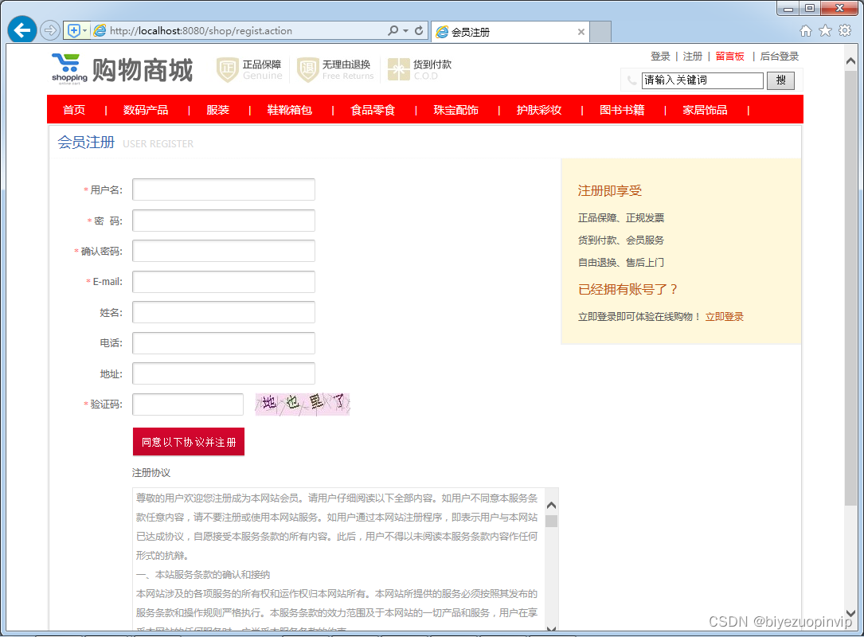This screenshot has width=864, height=637.
Task: Click the 货到付款 gift badge icon
Action: [398, 69]
